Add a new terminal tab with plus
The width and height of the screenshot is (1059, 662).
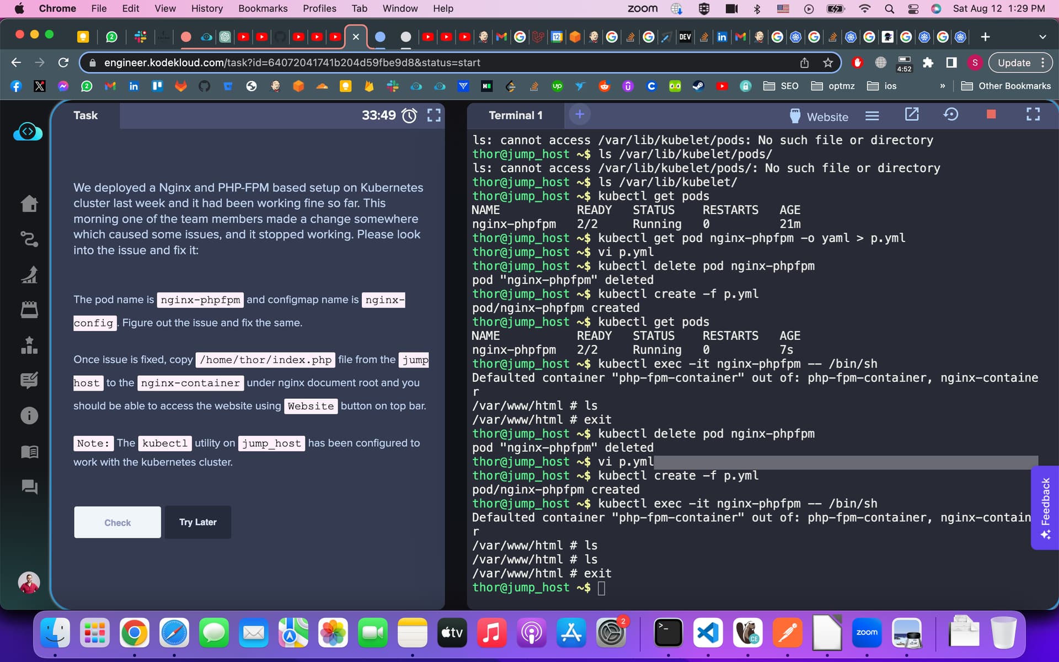pos(579,115)
